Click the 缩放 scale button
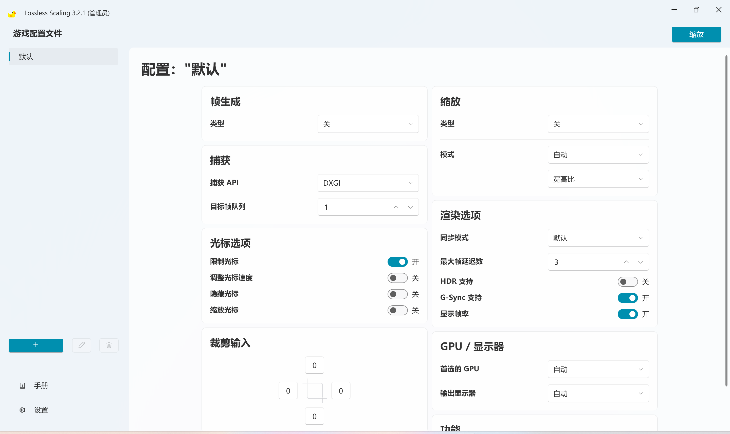This screenshot has height=434, width=730. (x=696, y=34)
